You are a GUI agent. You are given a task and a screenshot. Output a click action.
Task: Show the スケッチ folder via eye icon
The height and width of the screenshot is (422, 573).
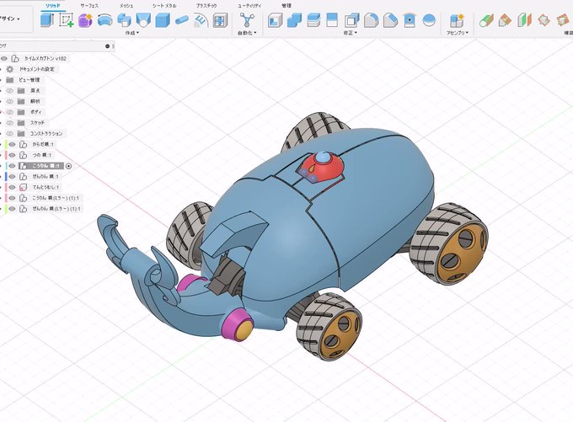[x=10, y=123]
